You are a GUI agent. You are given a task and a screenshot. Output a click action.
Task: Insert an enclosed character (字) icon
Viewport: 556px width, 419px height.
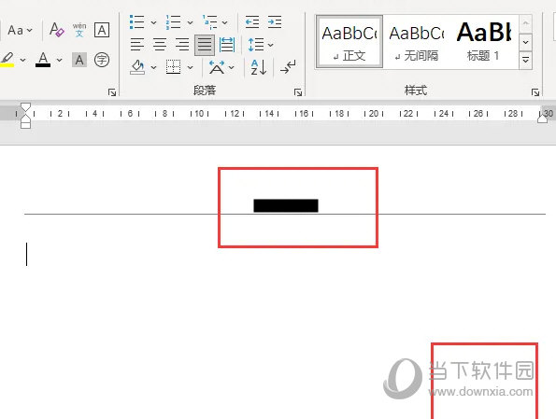point(102,60)
